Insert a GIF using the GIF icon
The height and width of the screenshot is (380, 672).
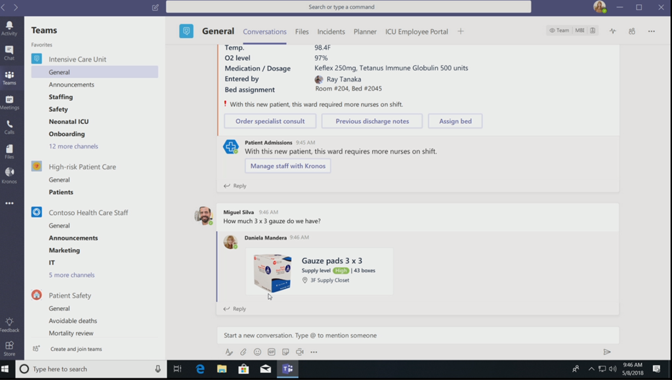[x=271, y=352]
